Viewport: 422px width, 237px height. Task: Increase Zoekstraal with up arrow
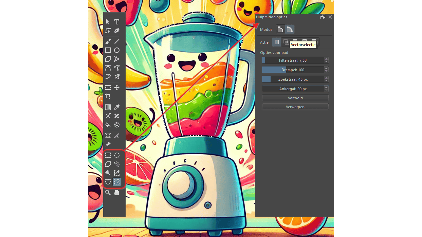click(326, 78)
